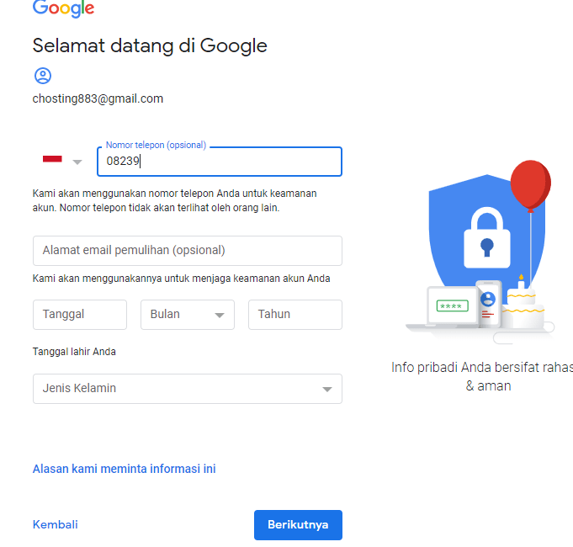This screenshot has height=547, width=573.
Task: Click the chosting883@gmail.com email address
Action: tap(98, 98)
